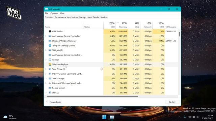
Task: Select the 16.7% CPU cell
Action: click(110, 31)
